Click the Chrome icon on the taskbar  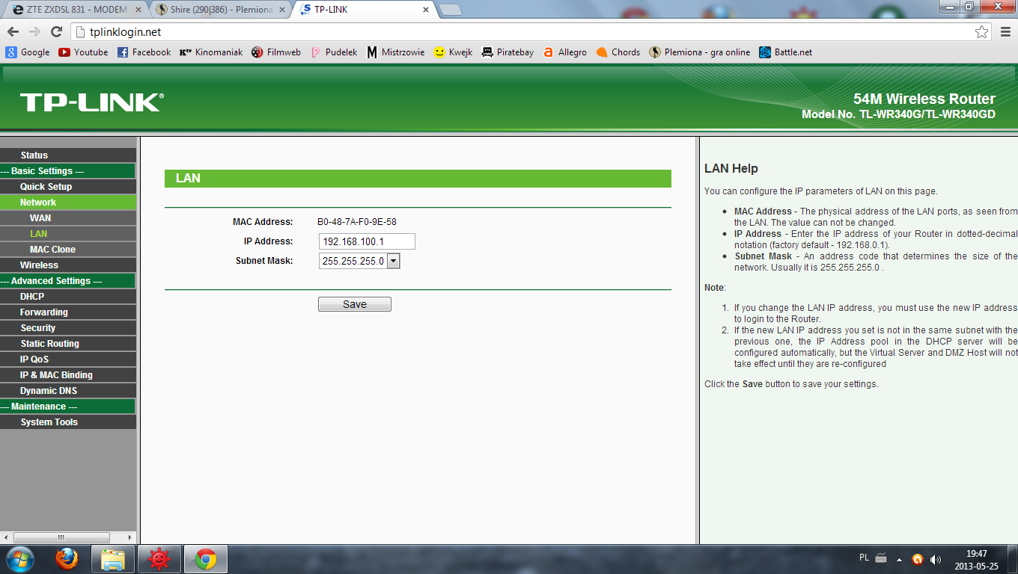point(205,559)
